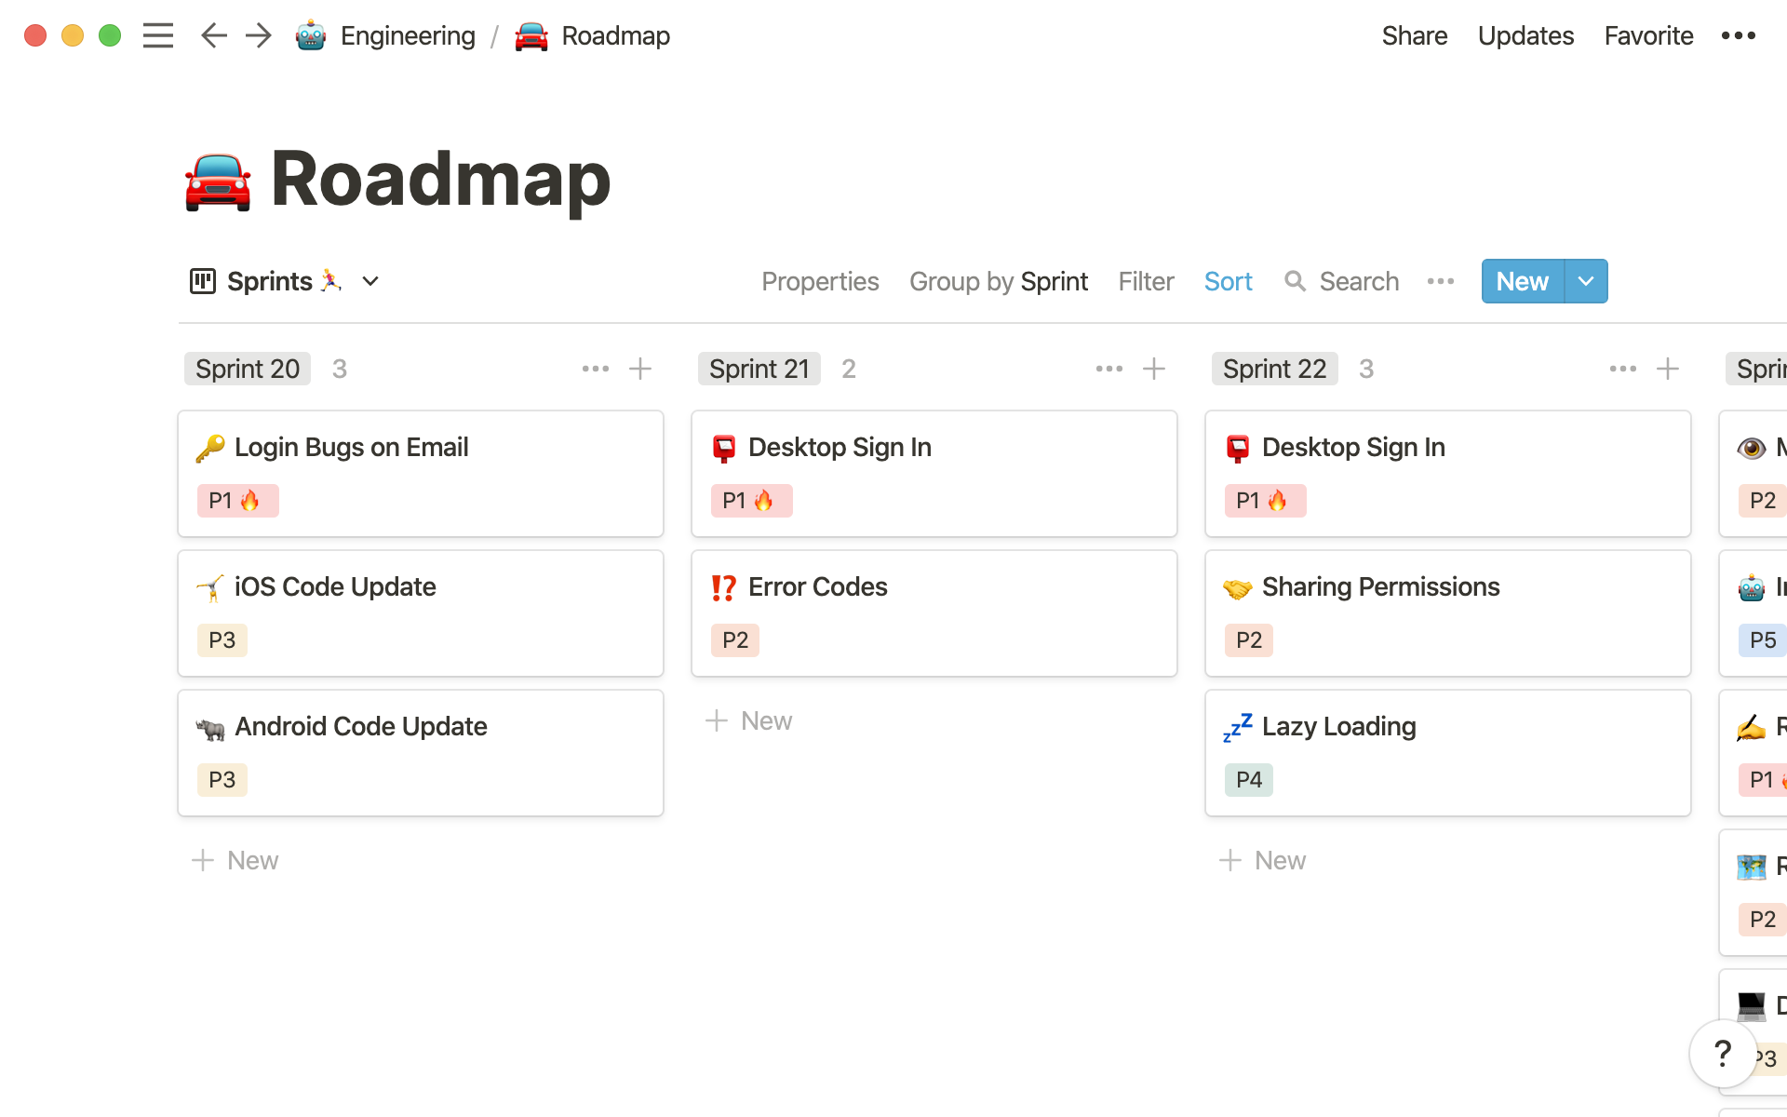
Task: Click the Properties toolbar option
Action: [821, 280]
